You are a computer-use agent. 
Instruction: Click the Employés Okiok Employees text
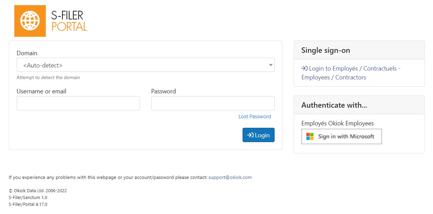[x=338, y=123]
